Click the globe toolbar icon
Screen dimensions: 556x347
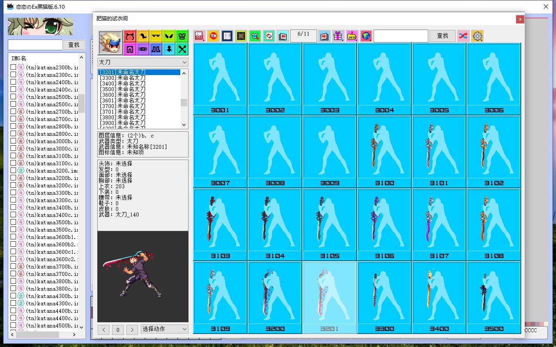[366, 36]
